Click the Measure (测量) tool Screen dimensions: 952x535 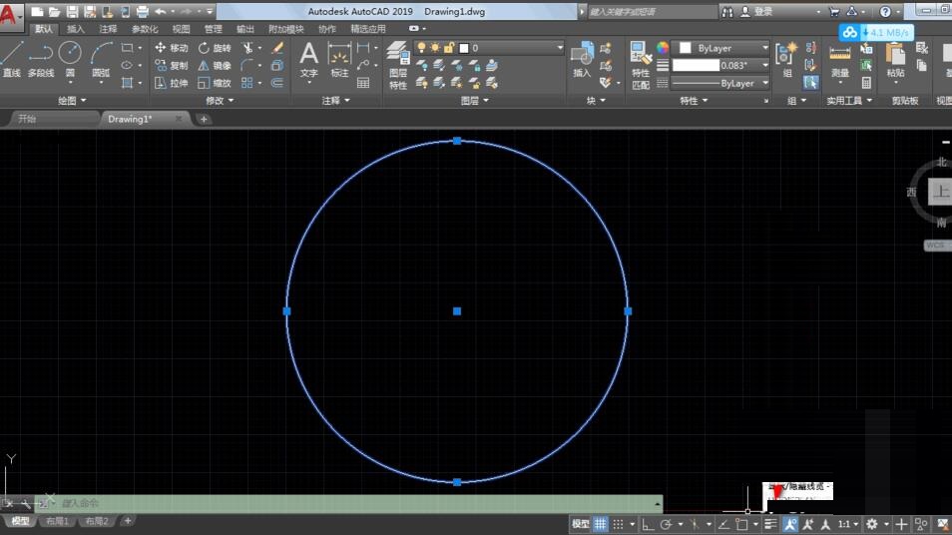click(x=840, y=60)
